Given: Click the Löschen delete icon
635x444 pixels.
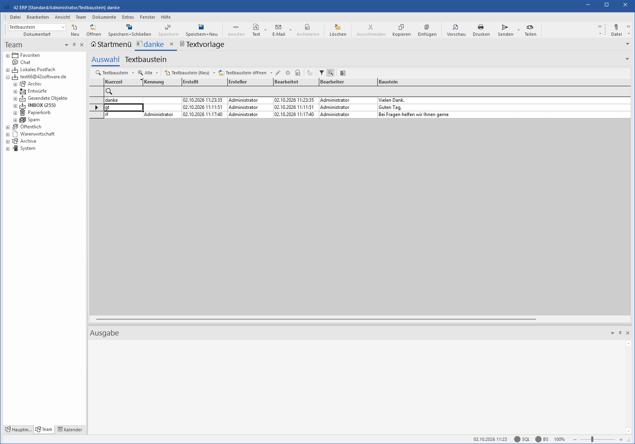Looking at the screenshot, I should click(338, 30).
